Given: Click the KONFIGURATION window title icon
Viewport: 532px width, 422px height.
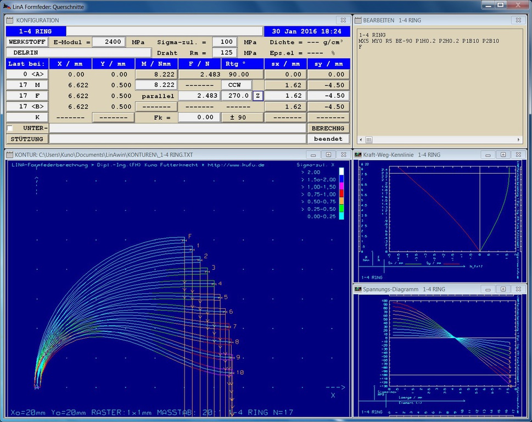Looking at the screenshot, I should point(10,20).
